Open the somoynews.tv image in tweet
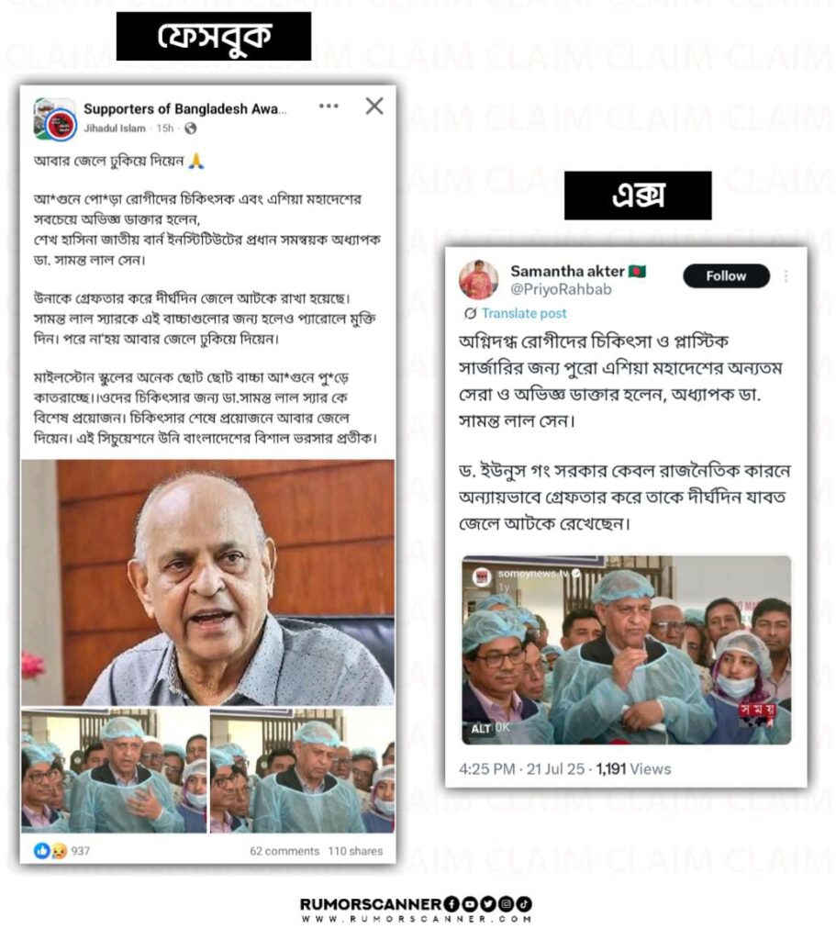Viewport: 836px width, 940px height. (626, 650)
